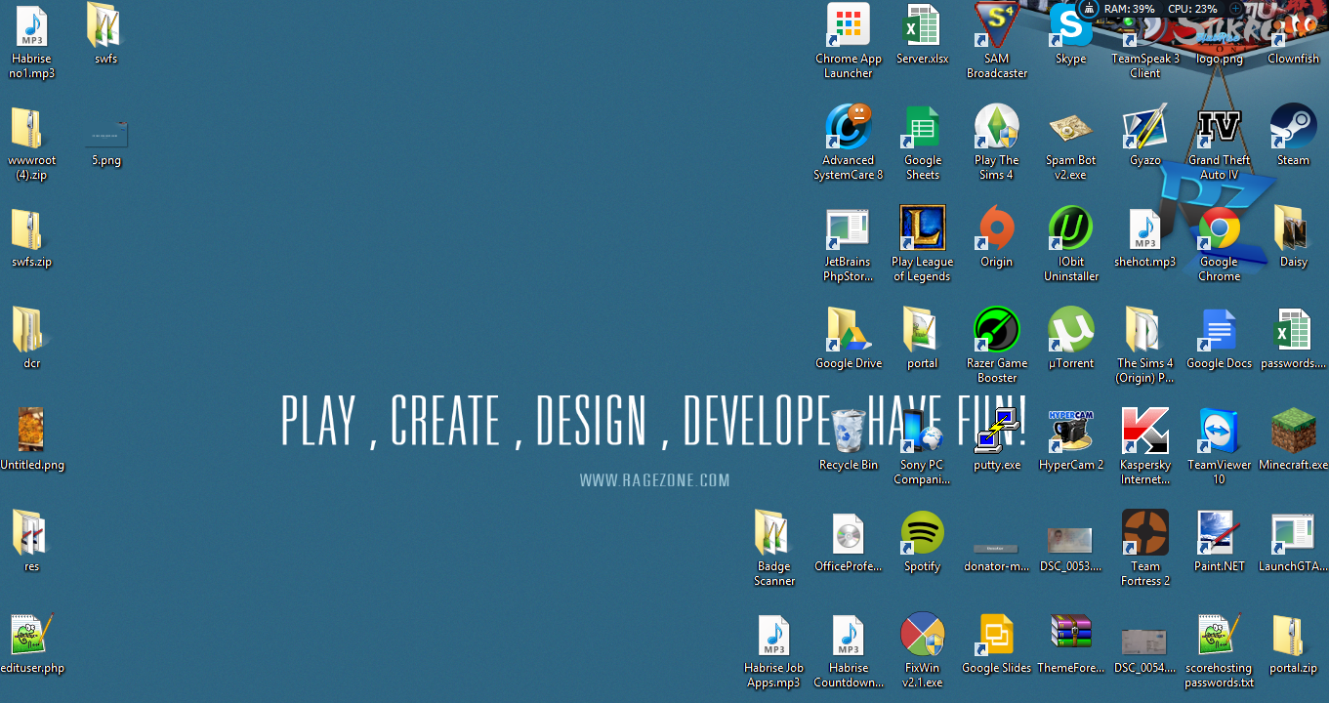Select the logo.png image file
Image resolution: width=1329 pixels, height=703 pixels.
click(1220, 33)
